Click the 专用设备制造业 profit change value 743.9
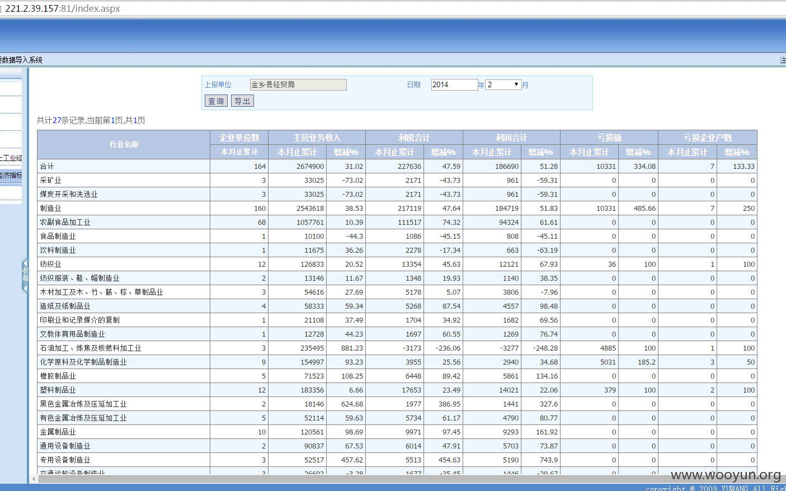 pyautogui.click(x=548, y=460)
